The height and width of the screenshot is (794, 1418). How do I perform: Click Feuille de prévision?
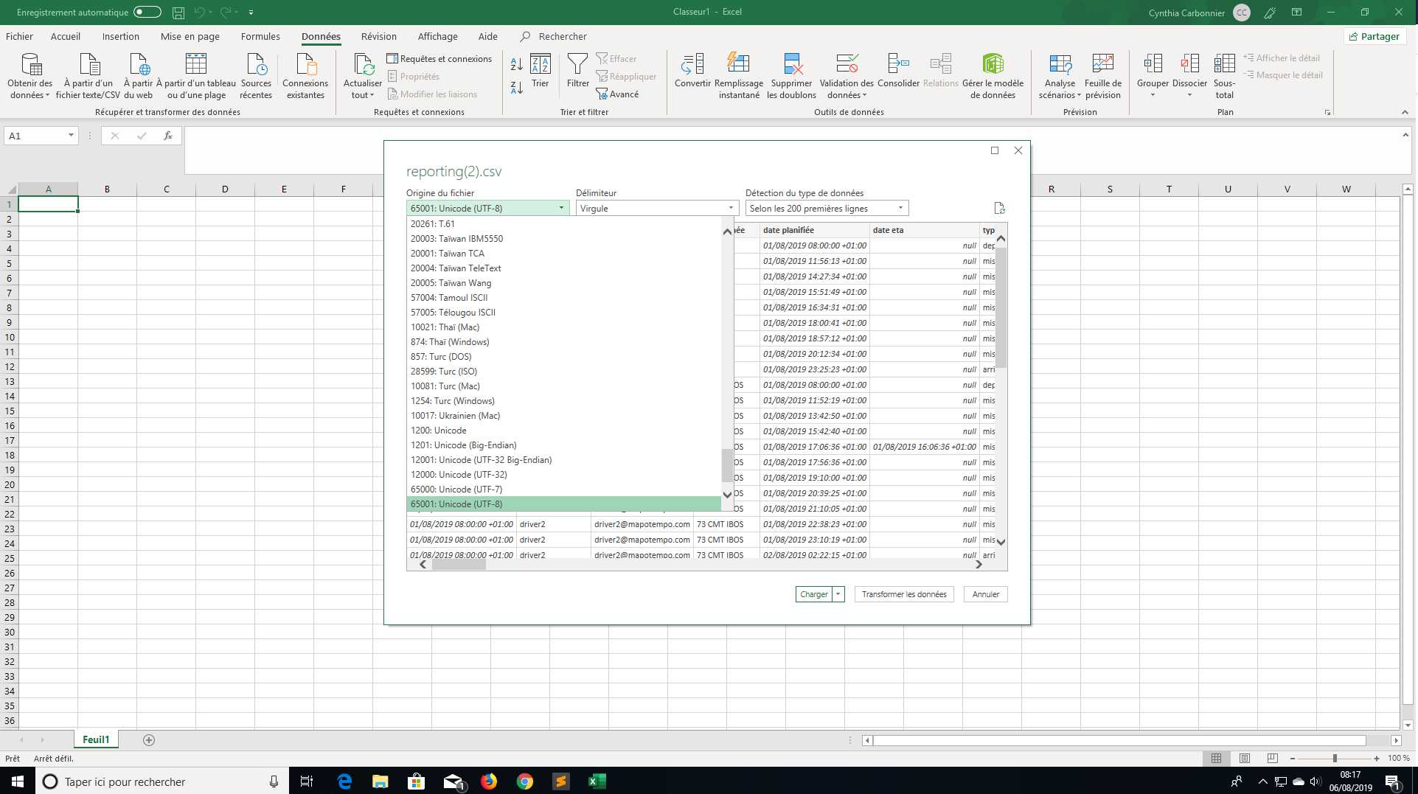tap(1102, 76)
